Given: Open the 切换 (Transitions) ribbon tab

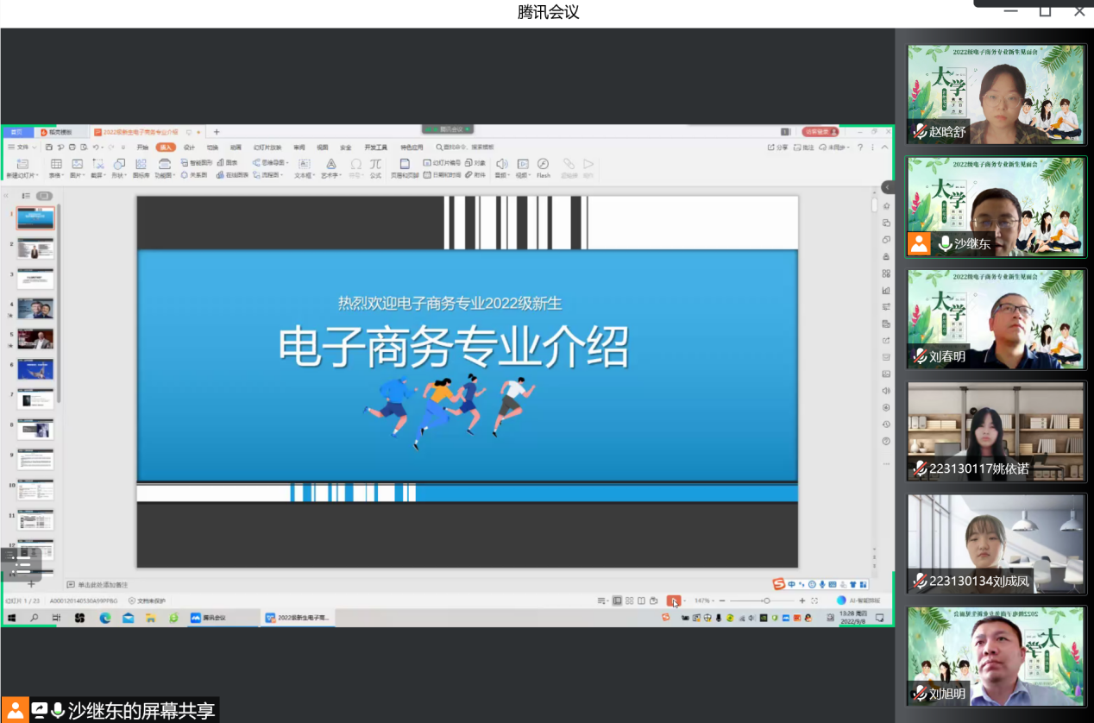Looking at the screenshot, I should click(x=212, y=148).
